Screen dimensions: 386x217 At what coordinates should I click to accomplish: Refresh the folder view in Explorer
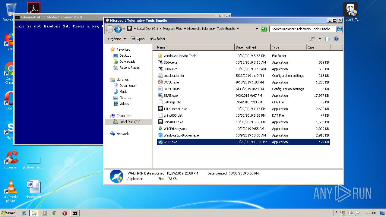[x=264, y=29]
